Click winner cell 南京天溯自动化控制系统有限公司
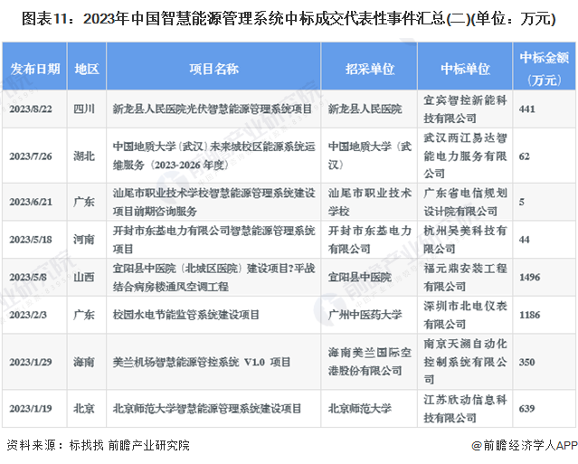578x464 pixels. pyautogui.click(x=465, y=362)
